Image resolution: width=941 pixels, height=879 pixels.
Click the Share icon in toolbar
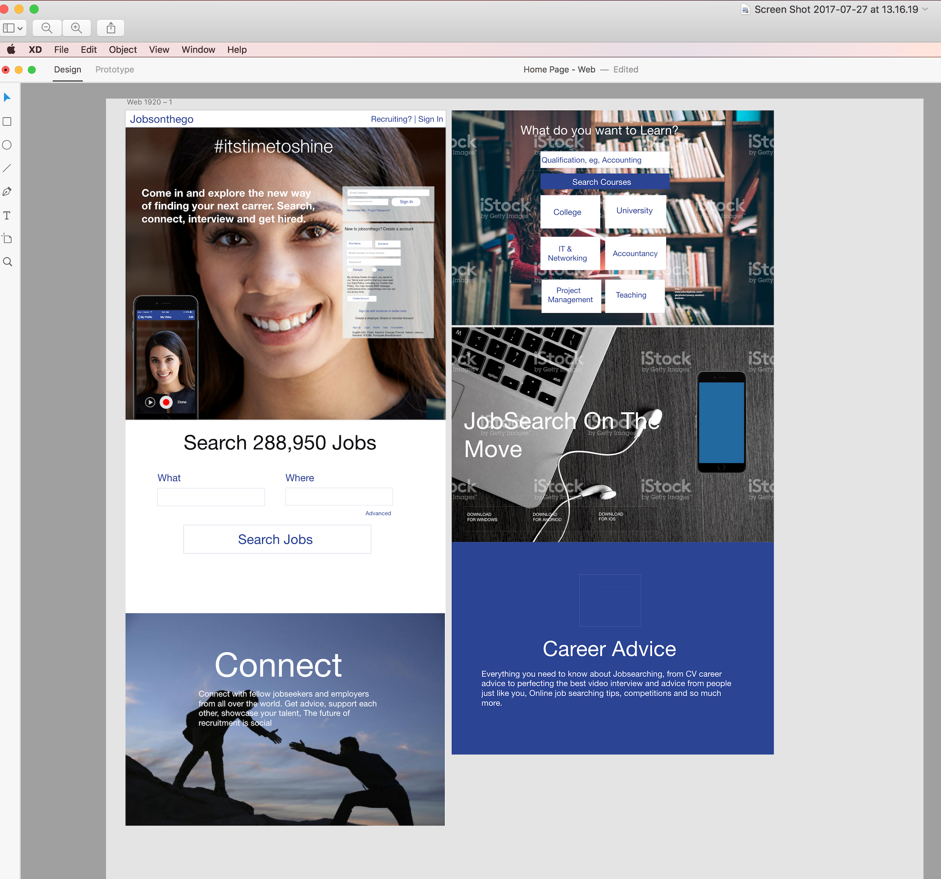point(111,28)
